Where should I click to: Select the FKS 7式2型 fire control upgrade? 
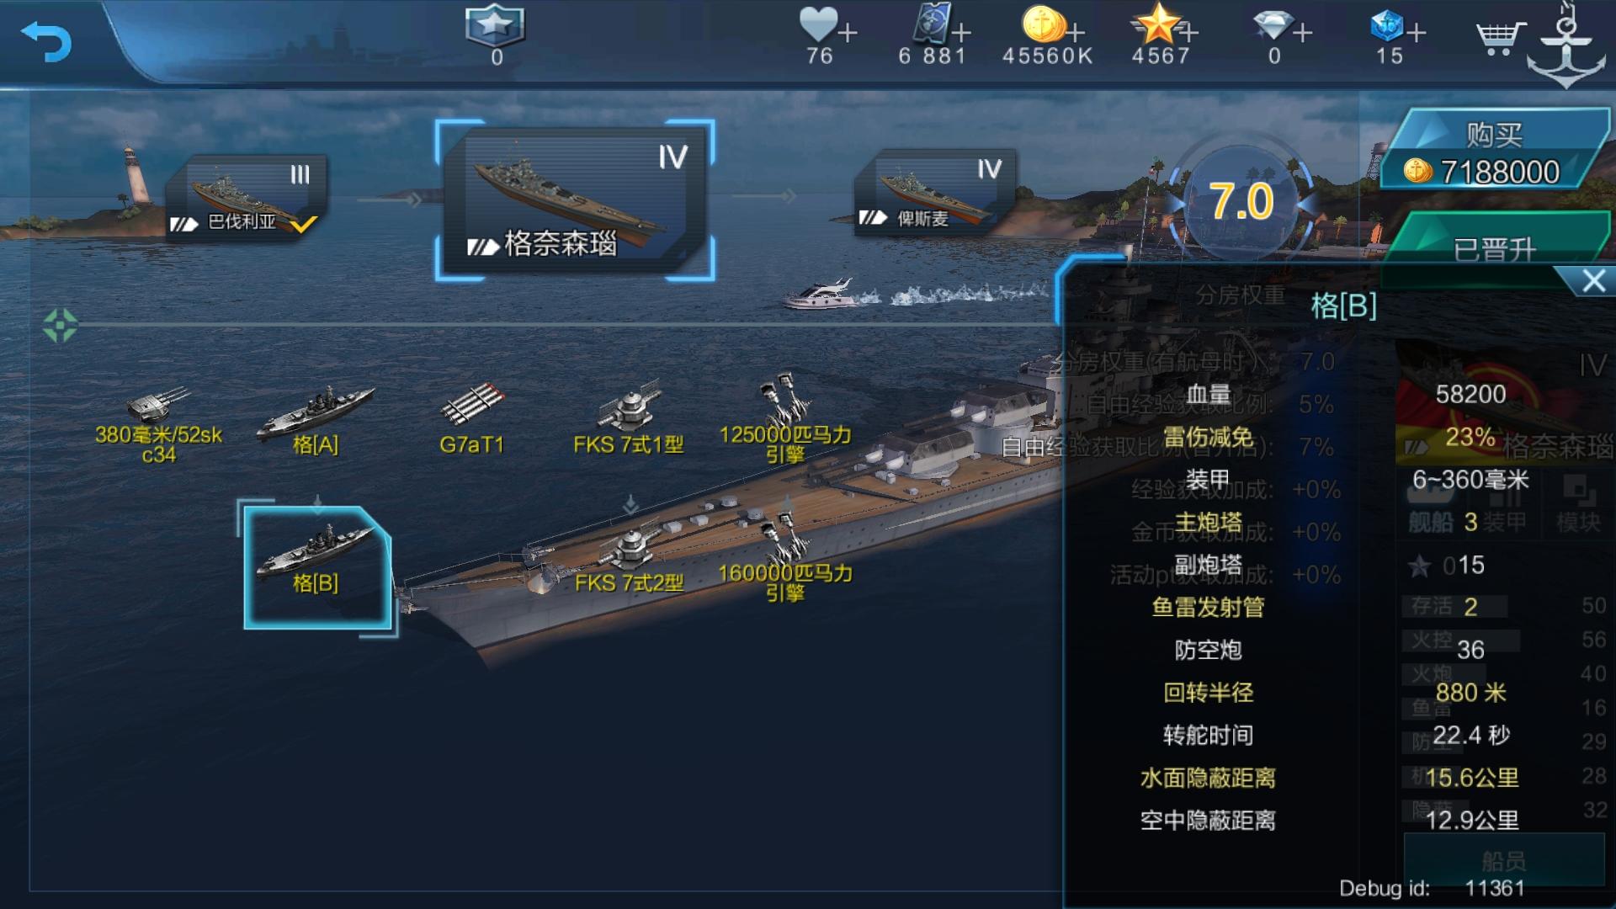pos(629,559)
